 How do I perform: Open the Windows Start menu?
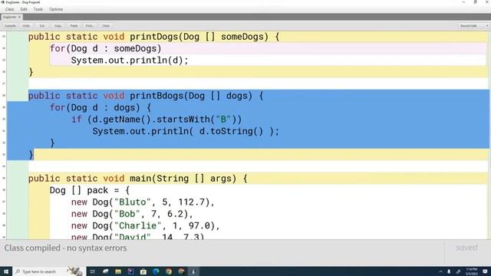coord(6,271)
